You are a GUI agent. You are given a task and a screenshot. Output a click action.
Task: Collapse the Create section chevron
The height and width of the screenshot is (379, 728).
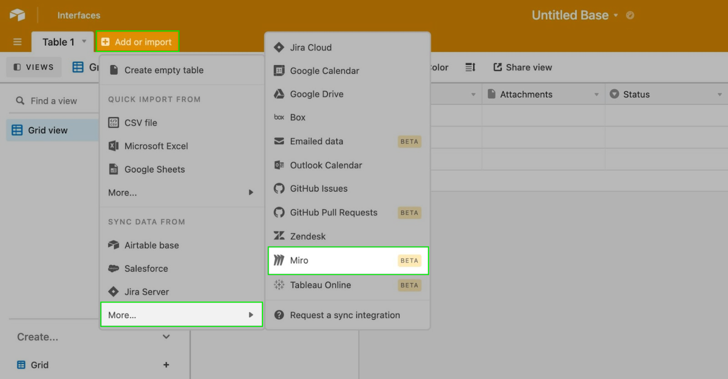(166, 337)
